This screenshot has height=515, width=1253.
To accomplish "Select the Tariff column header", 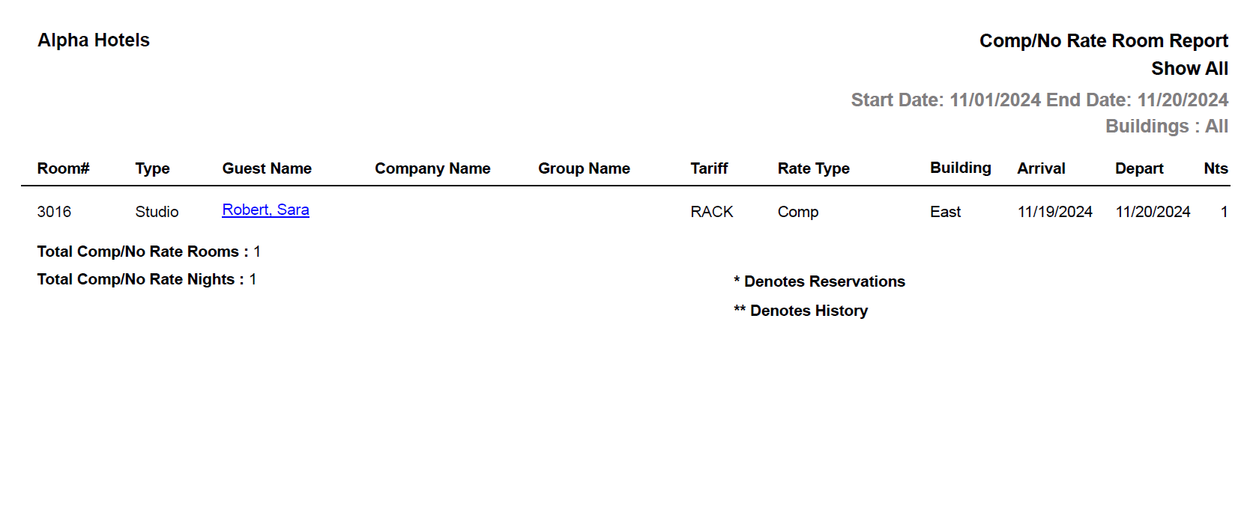I will [x=709, y=168].
